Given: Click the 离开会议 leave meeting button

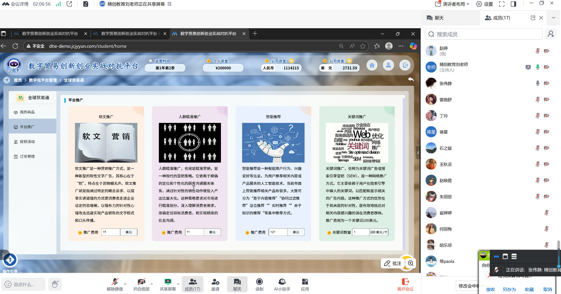Looking at the screenshot, I should (x=405, y=285).
